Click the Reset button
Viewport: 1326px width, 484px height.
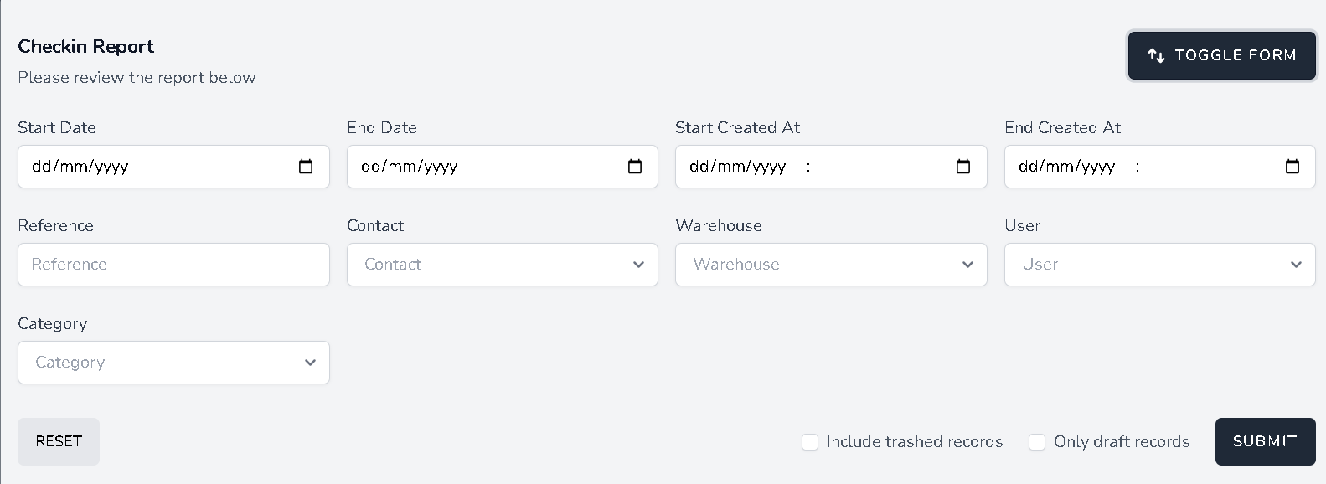point(59,441)
